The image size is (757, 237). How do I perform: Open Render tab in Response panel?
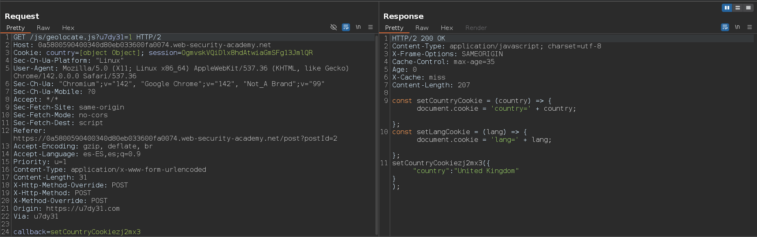[476, 28]
